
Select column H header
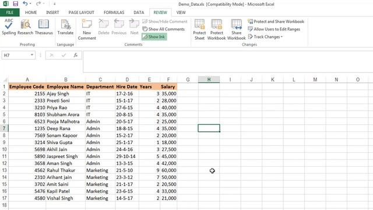209,79
